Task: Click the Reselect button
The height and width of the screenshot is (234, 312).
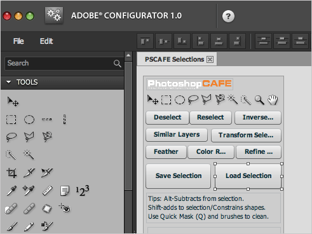Action: coord(210,118)
